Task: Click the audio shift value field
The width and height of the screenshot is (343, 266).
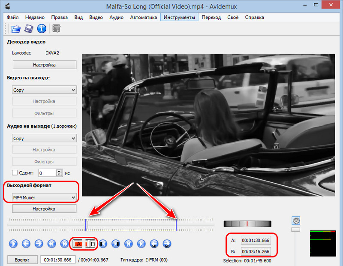Action: coord(48,173)
